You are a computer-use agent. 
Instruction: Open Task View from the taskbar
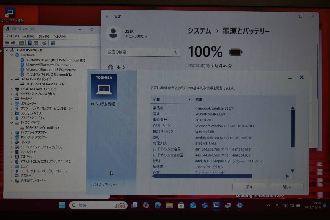coord(134,205)
